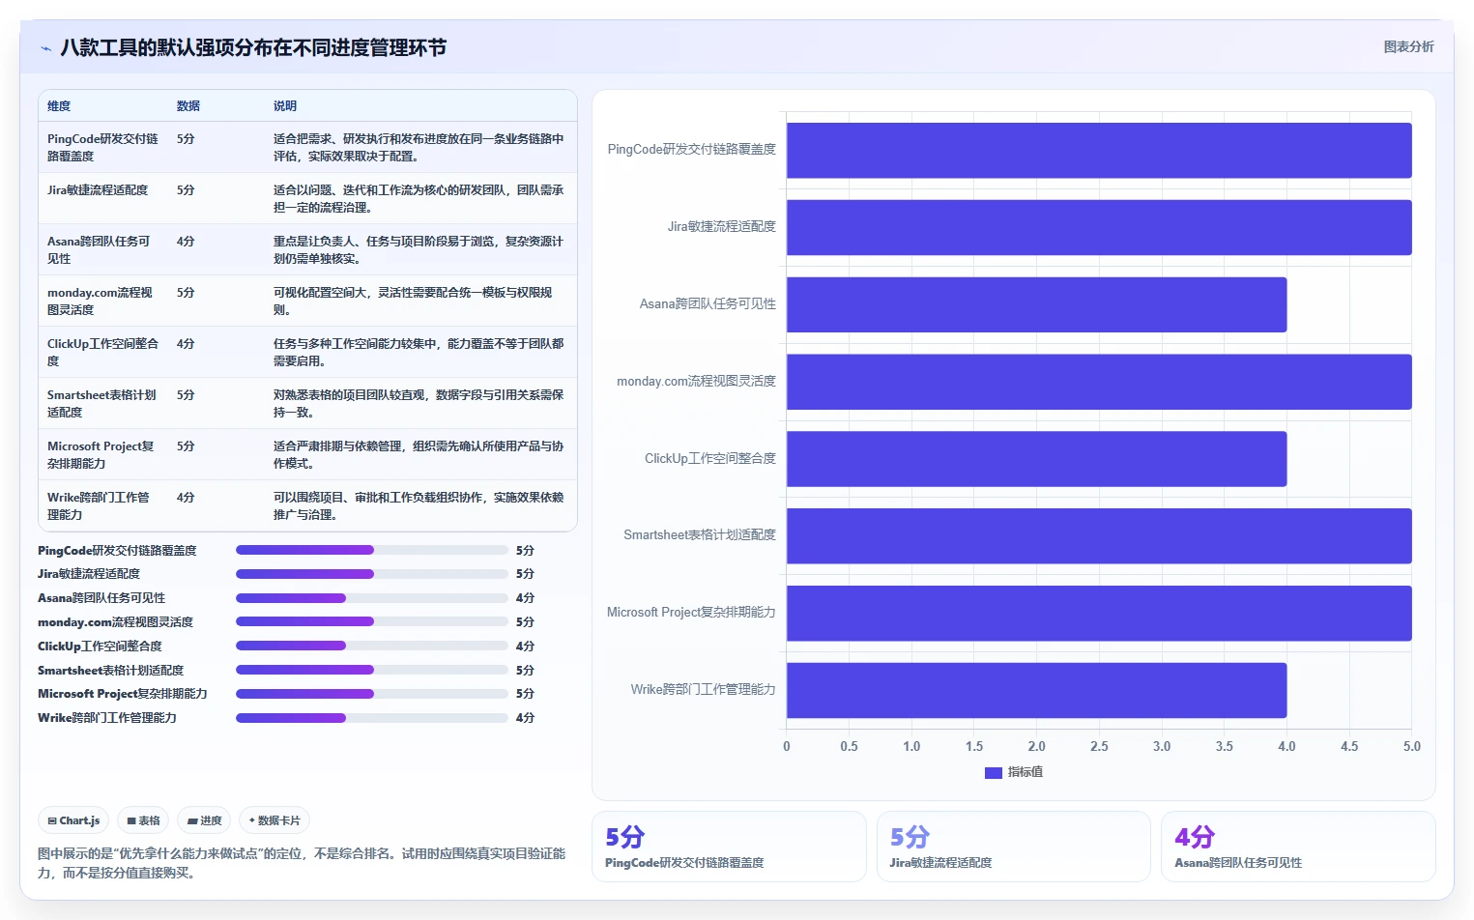This screenshot has width=1474, height=920.
Task: Click the 表格 tag chip
Action: coord(143,820)
